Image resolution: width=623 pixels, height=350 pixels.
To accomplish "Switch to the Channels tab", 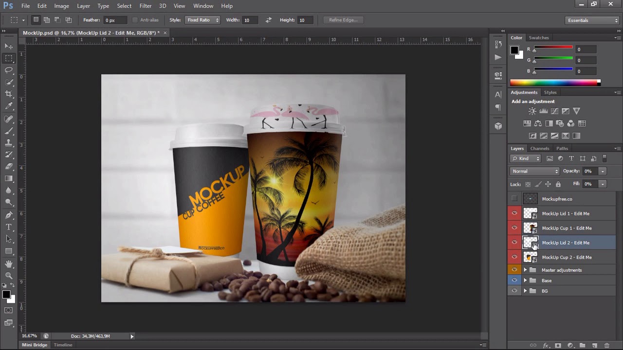I will pyautogui.click(x=540, y=148).
